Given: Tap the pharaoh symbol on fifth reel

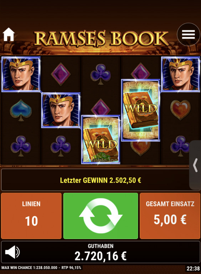Looking at the screenshot, I should (x=181, y=74).
